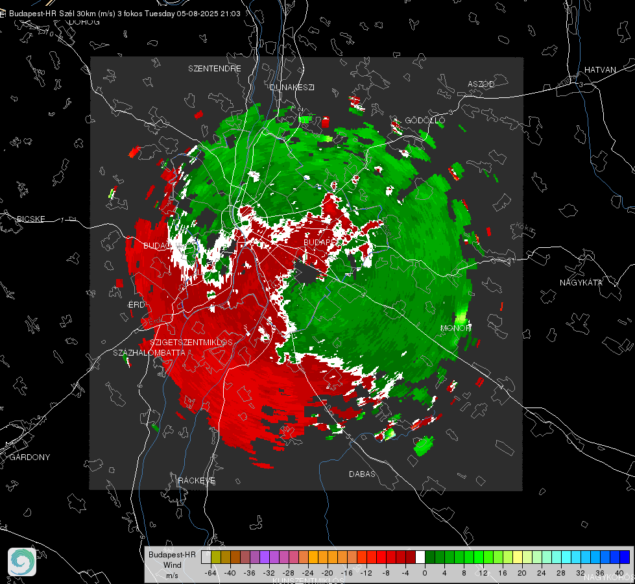This screenshot has height=584, width=635.
Task: Click the -12 value on the legend scale
Action: pos(366,573)
